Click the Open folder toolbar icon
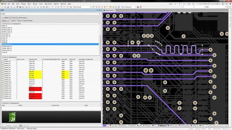The height and width of the screenshot is (130, 232). click(5, 7)
